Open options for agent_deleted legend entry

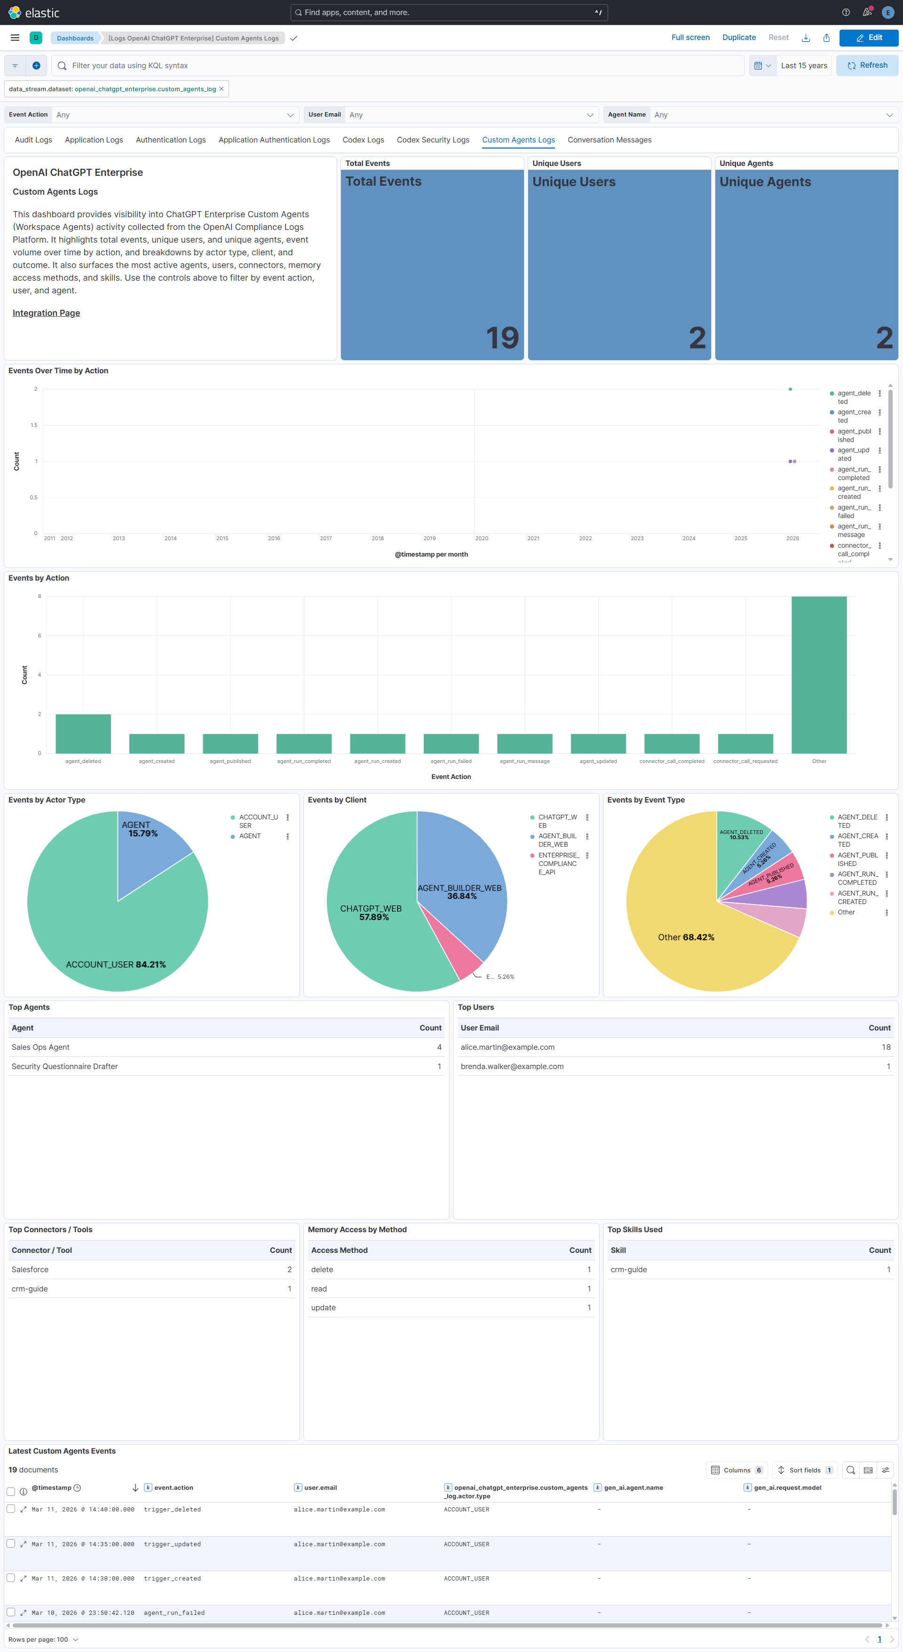point(879,393)
